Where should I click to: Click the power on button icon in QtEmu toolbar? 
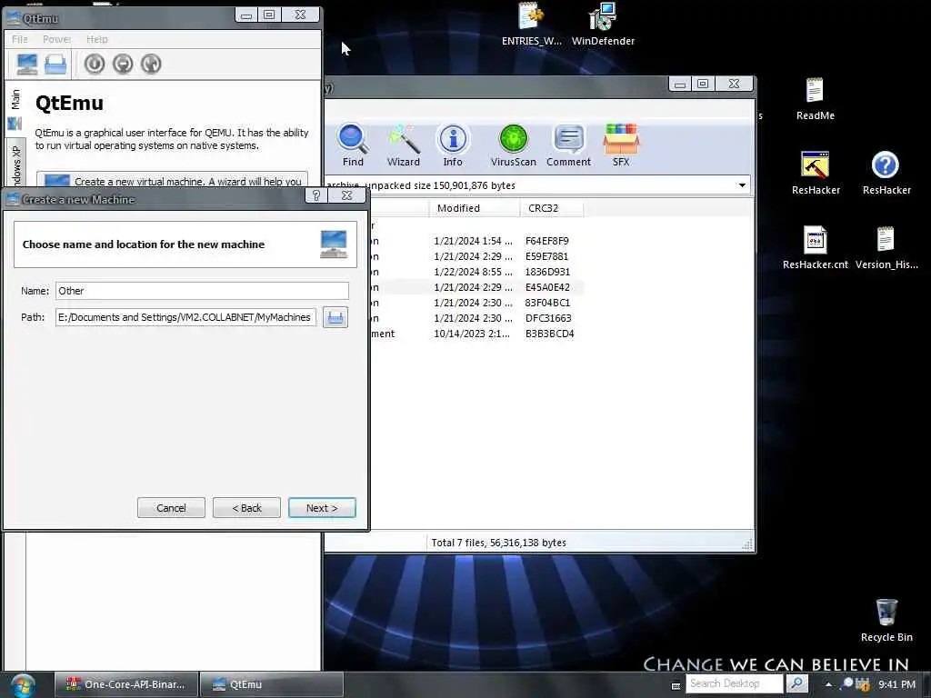[95, 64]
